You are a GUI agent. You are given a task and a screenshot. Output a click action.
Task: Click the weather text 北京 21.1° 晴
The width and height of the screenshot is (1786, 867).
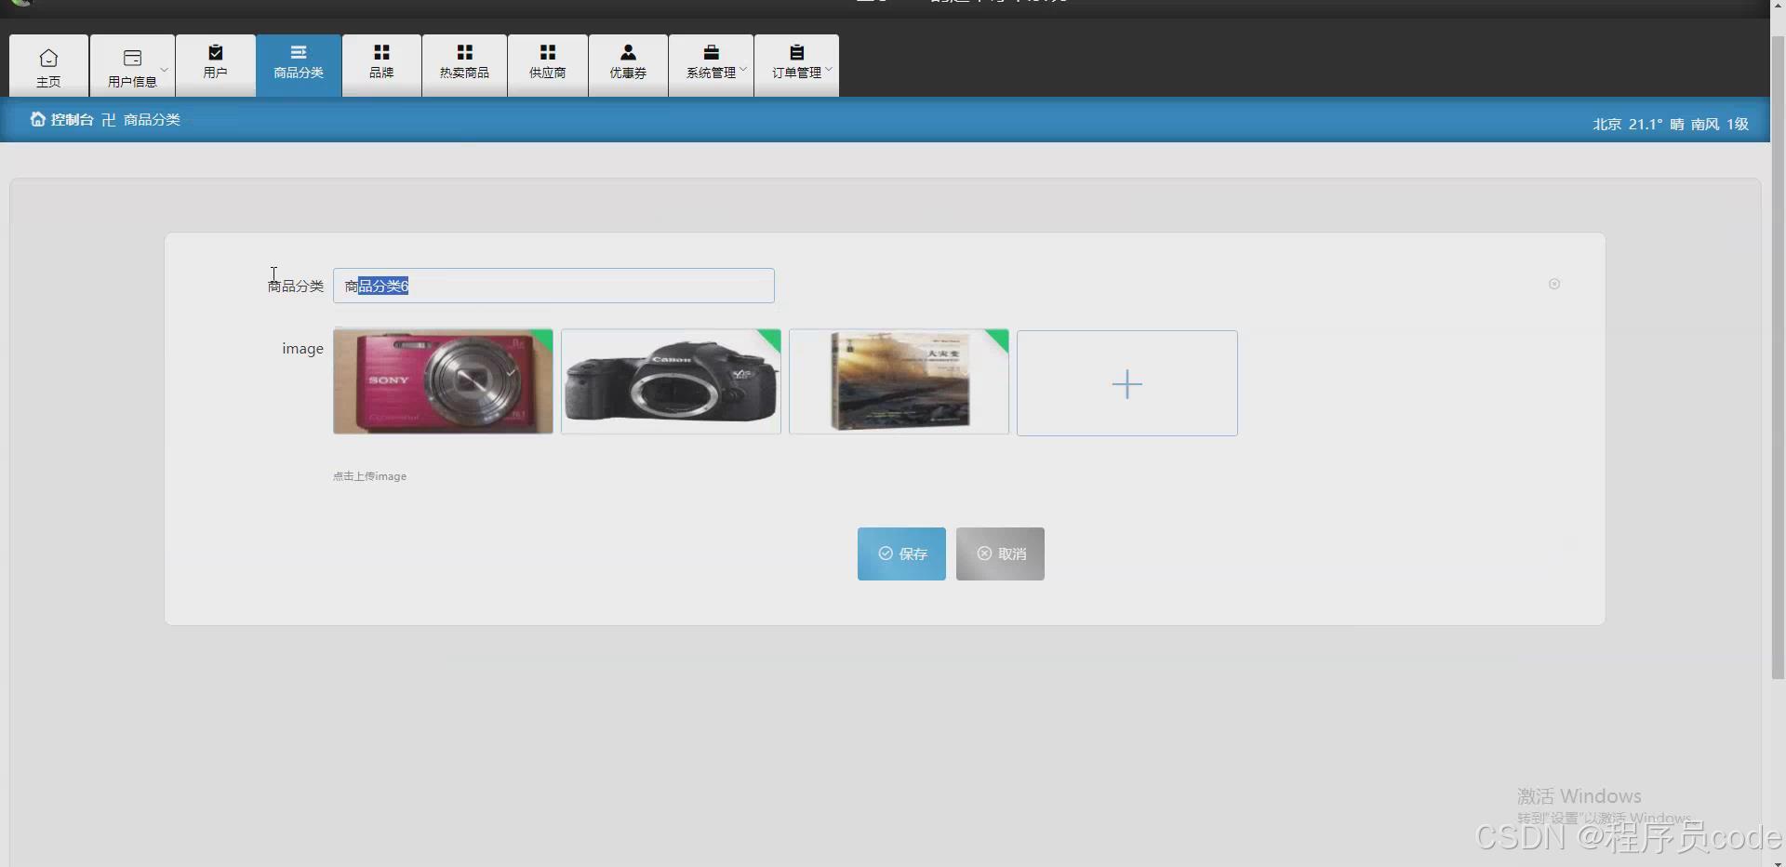click(x=1638, y=124)
